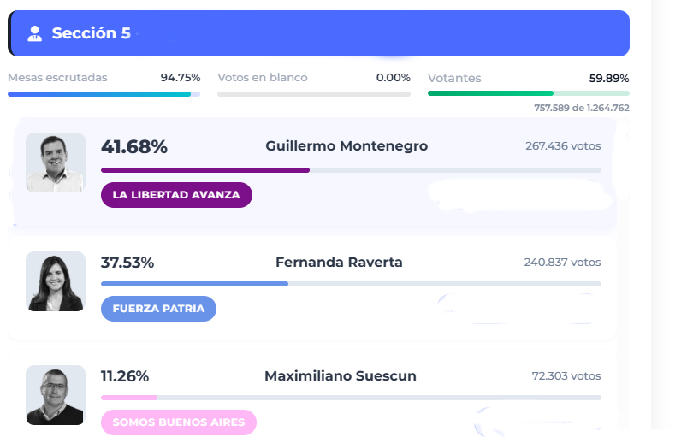Screen dimensions: 699x443
Task: Click the 267.436 votos count
Action: tap(563, 146)
